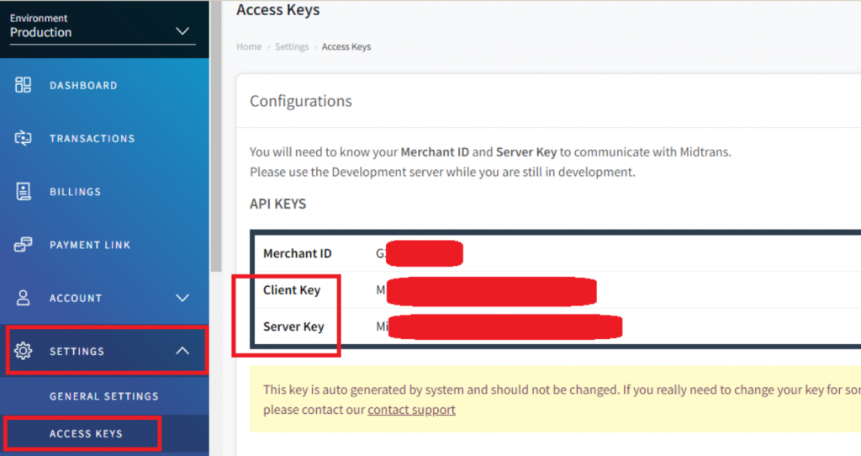Click the Settings gear icon
The height and width of the screenshot is (456, 861).
tap(24, 351)
